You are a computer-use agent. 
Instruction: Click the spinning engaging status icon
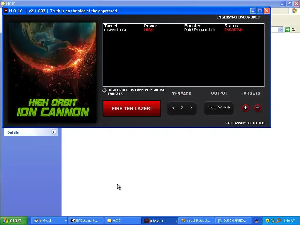[104, 90]
